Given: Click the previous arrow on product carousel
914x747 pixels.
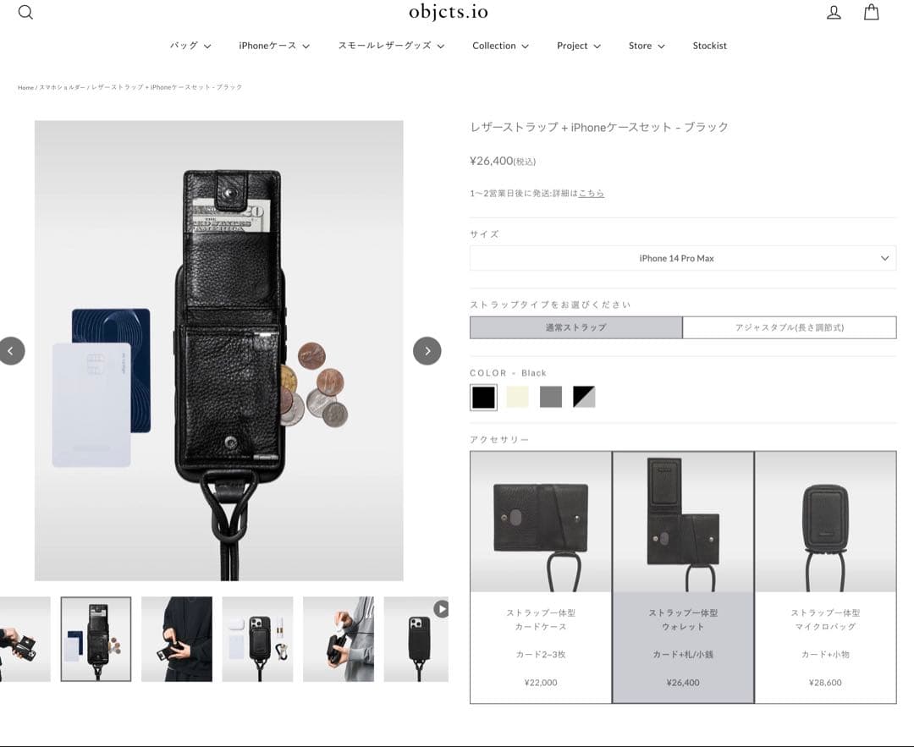Looking at the screenshot, I should click(x=12, y=350).
